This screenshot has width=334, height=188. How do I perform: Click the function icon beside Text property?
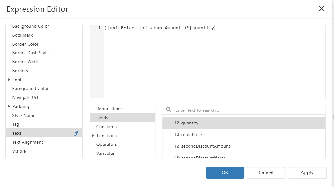[76, 133]
